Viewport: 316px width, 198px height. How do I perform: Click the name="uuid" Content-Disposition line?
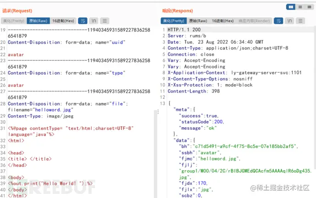[x=66, y=42]
